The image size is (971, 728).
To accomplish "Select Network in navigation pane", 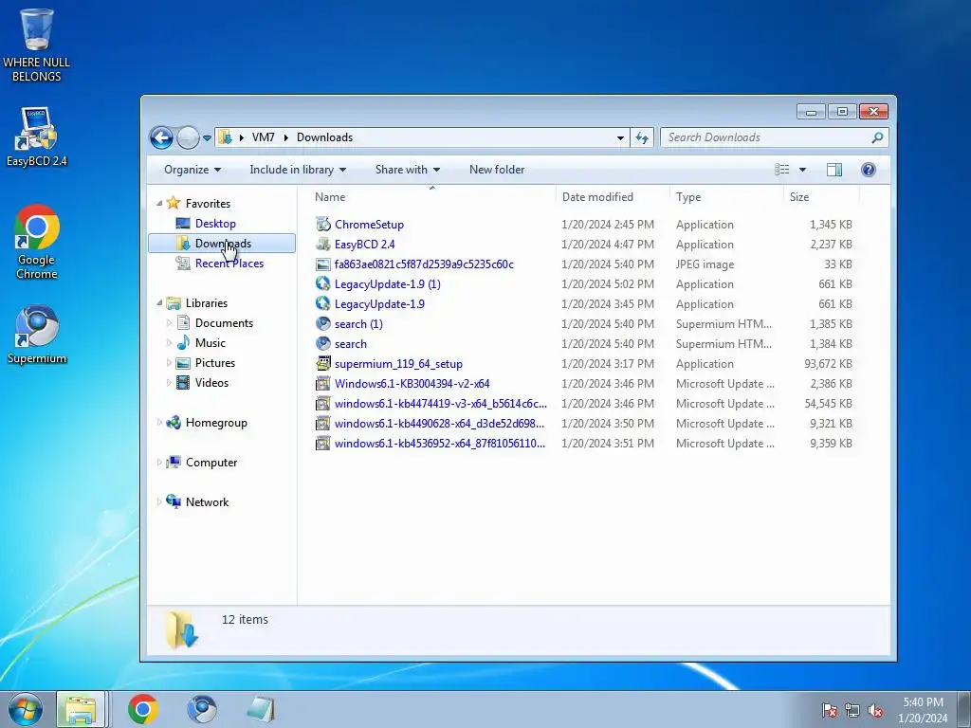I will [x=207, y=502].
